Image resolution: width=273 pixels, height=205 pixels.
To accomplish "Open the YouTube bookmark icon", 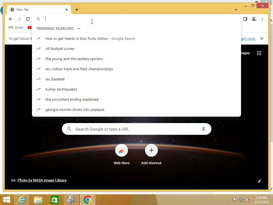I will [x=29, y=27].
